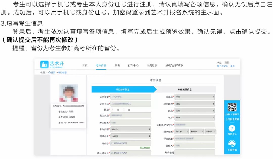Select the 男 gender radio button
The width and height of the screenshot is (273, 159).
coord(112,110)
